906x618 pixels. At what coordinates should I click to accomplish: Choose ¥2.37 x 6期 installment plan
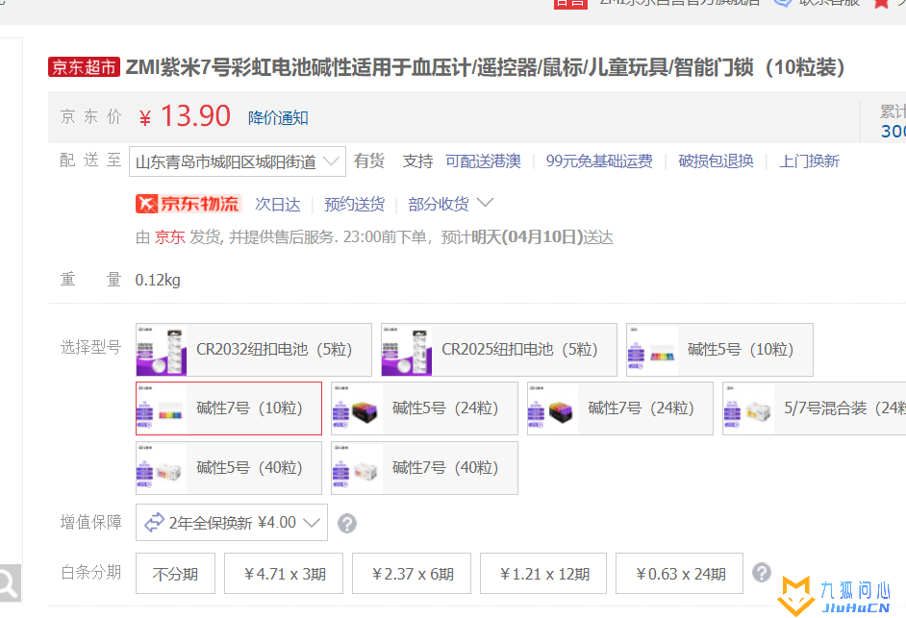412,574
